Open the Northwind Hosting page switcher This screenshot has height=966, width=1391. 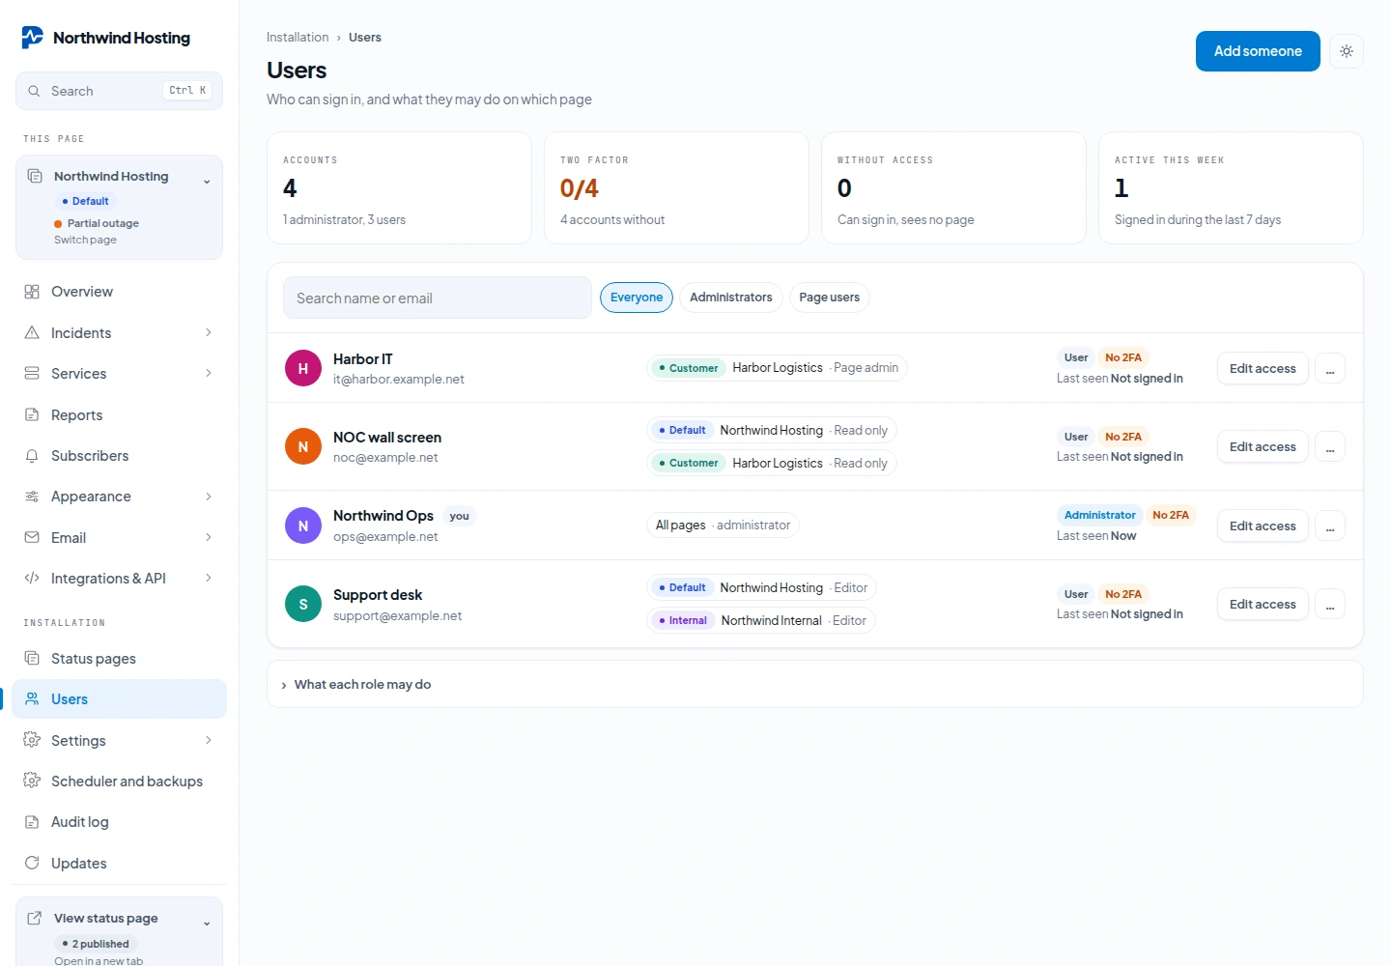pyautogui.click(x=120, y=208)
